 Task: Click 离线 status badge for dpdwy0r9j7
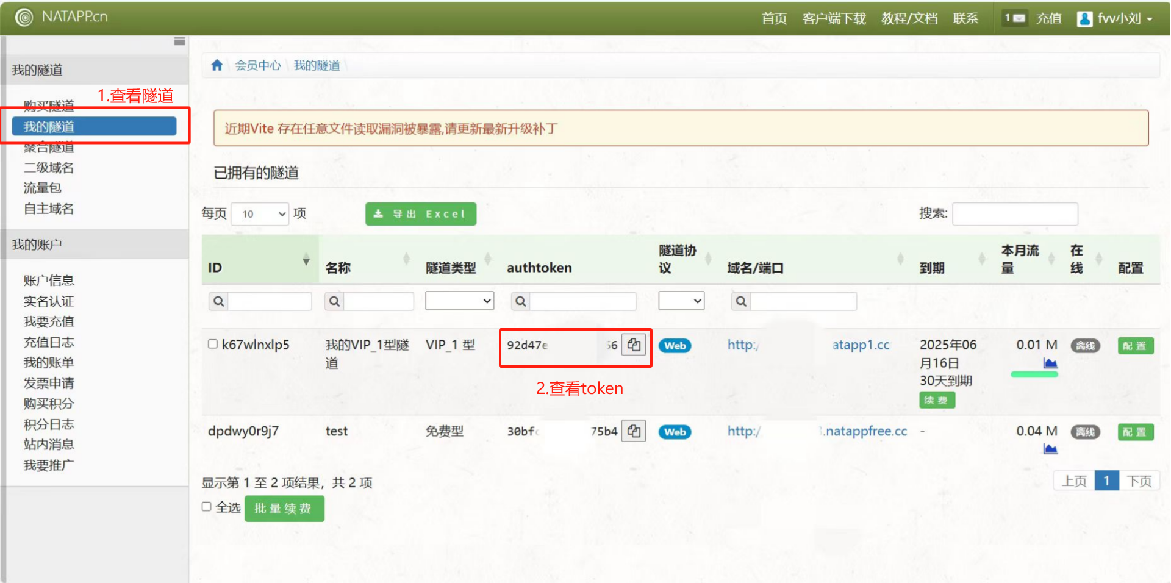(1086, 432)
